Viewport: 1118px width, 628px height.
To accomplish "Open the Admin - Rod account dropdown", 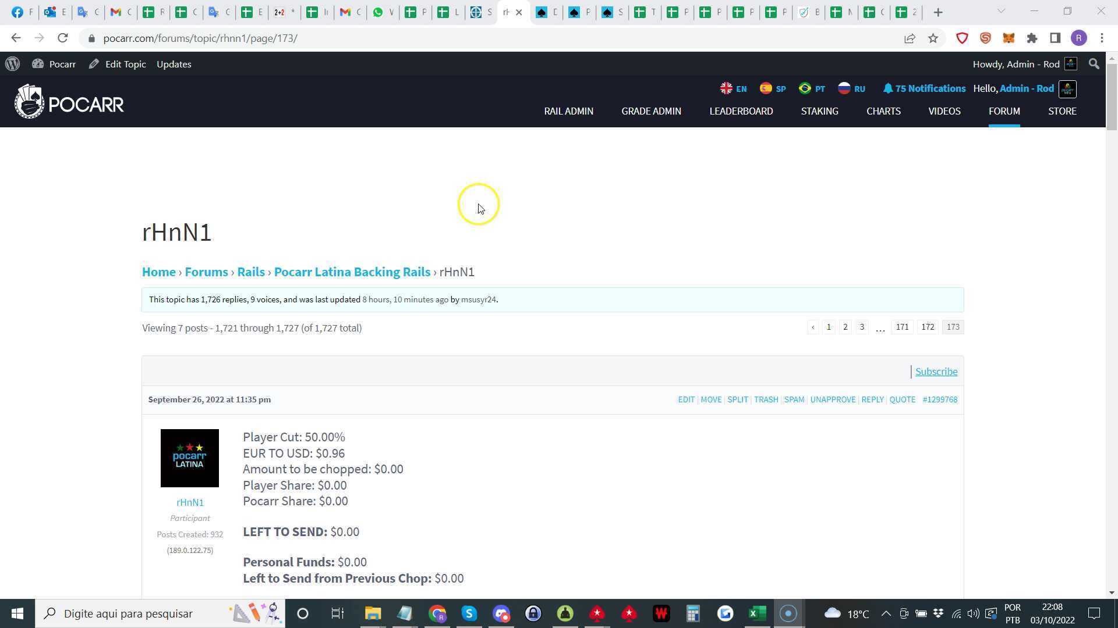I will pos(1027,88).
